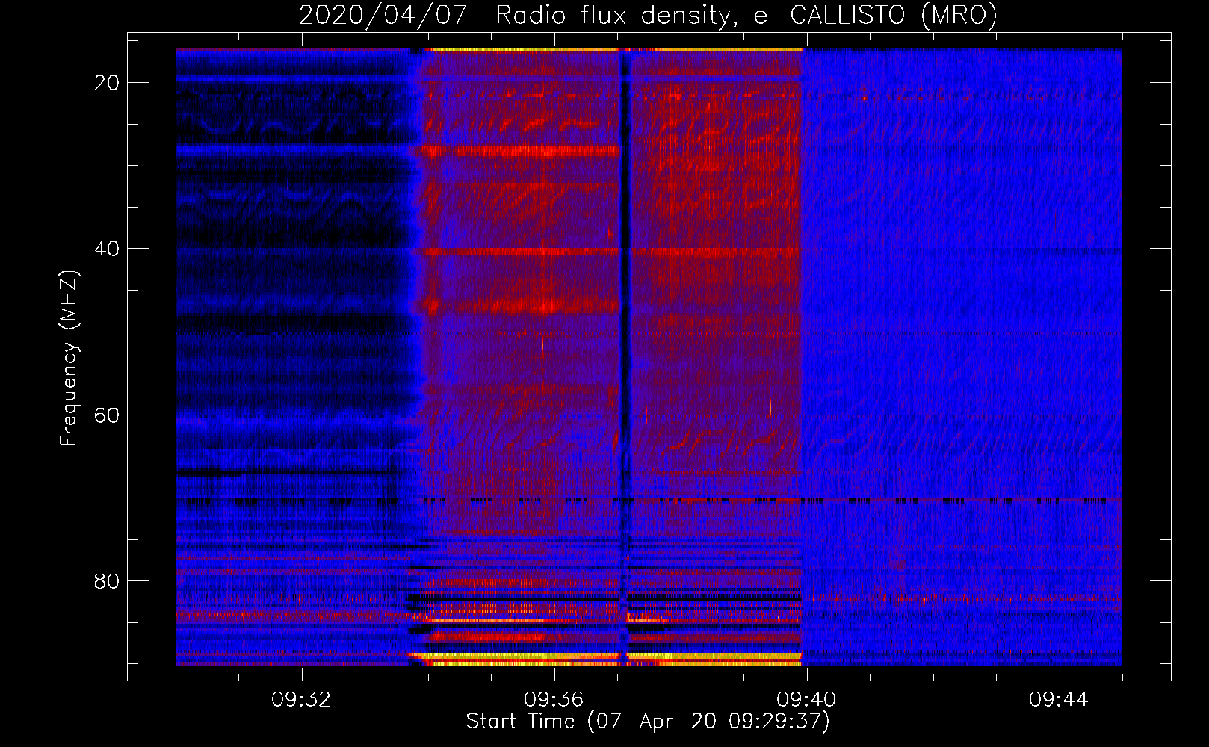
Task: Click the 'Start Time (07-Apr-20 09:29:37)' label
Action: (x=648, y=722)
